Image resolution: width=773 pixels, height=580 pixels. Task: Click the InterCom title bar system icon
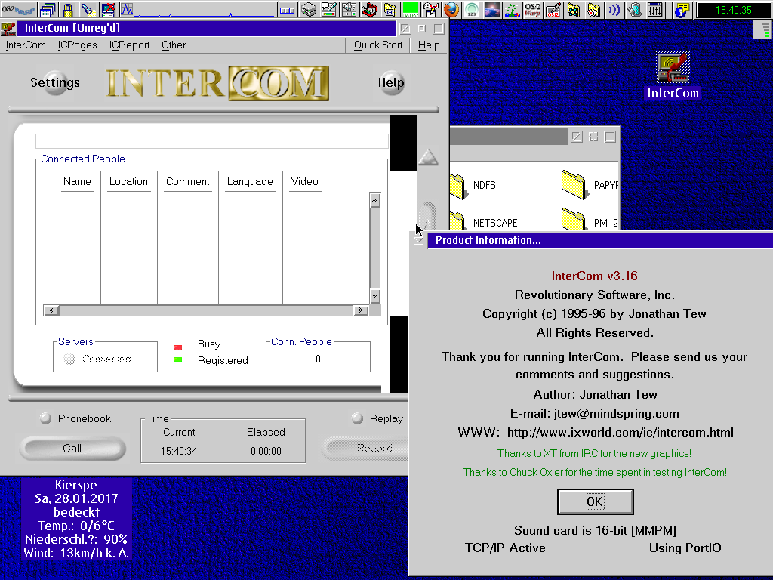tap(8, 28)
